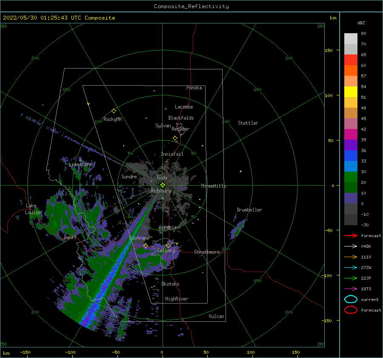Click the yellow radar site marker at map center
Viewport: 383px width, 358px height.
click(163, 185)
